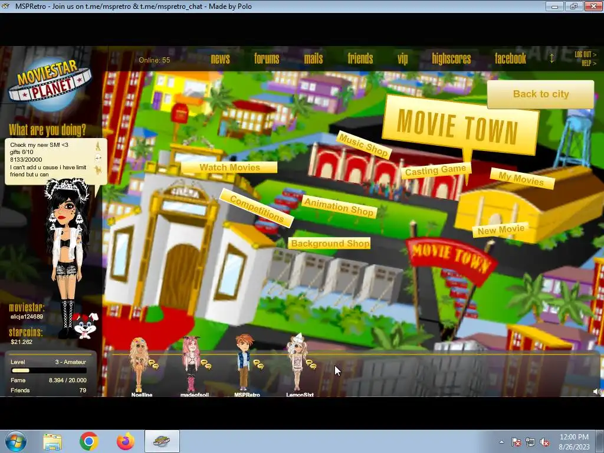Click the LOG OUT link
Image resolution: width=604 pixels, height=453 pixels.
[585, 55]
